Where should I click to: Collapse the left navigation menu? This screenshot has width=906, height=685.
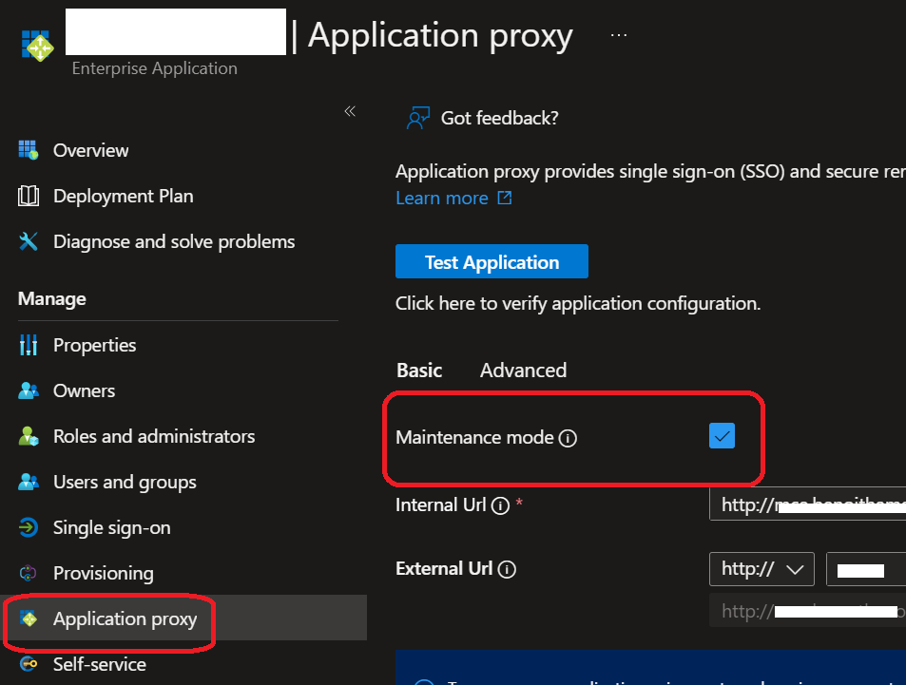coord(350,111)
